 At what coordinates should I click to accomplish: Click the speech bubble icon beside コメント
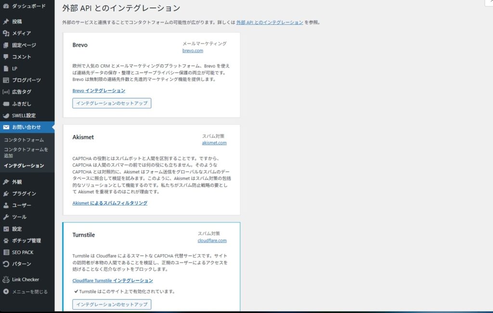click(x=6, y=57)
